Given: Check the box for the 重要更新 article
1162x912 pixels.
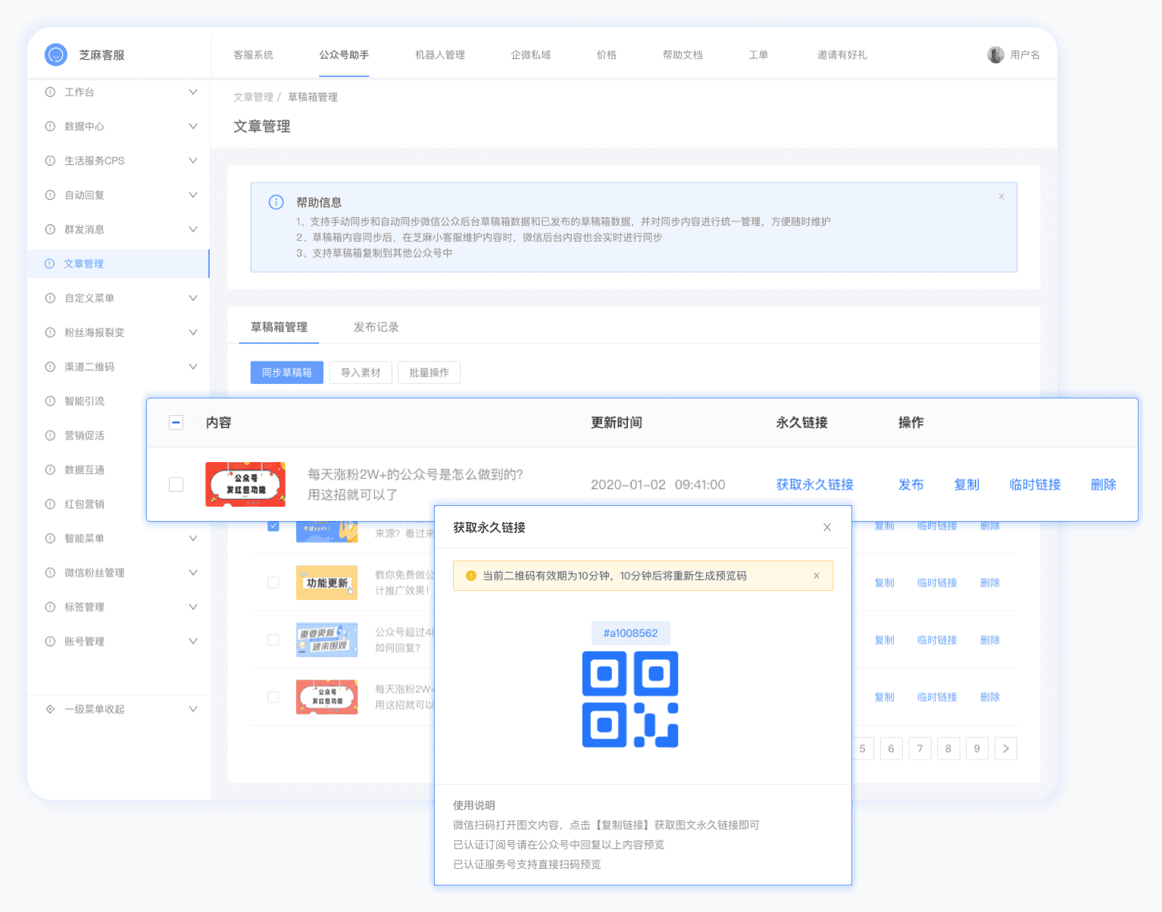Looking at the screenshot, I should [273, 640].
